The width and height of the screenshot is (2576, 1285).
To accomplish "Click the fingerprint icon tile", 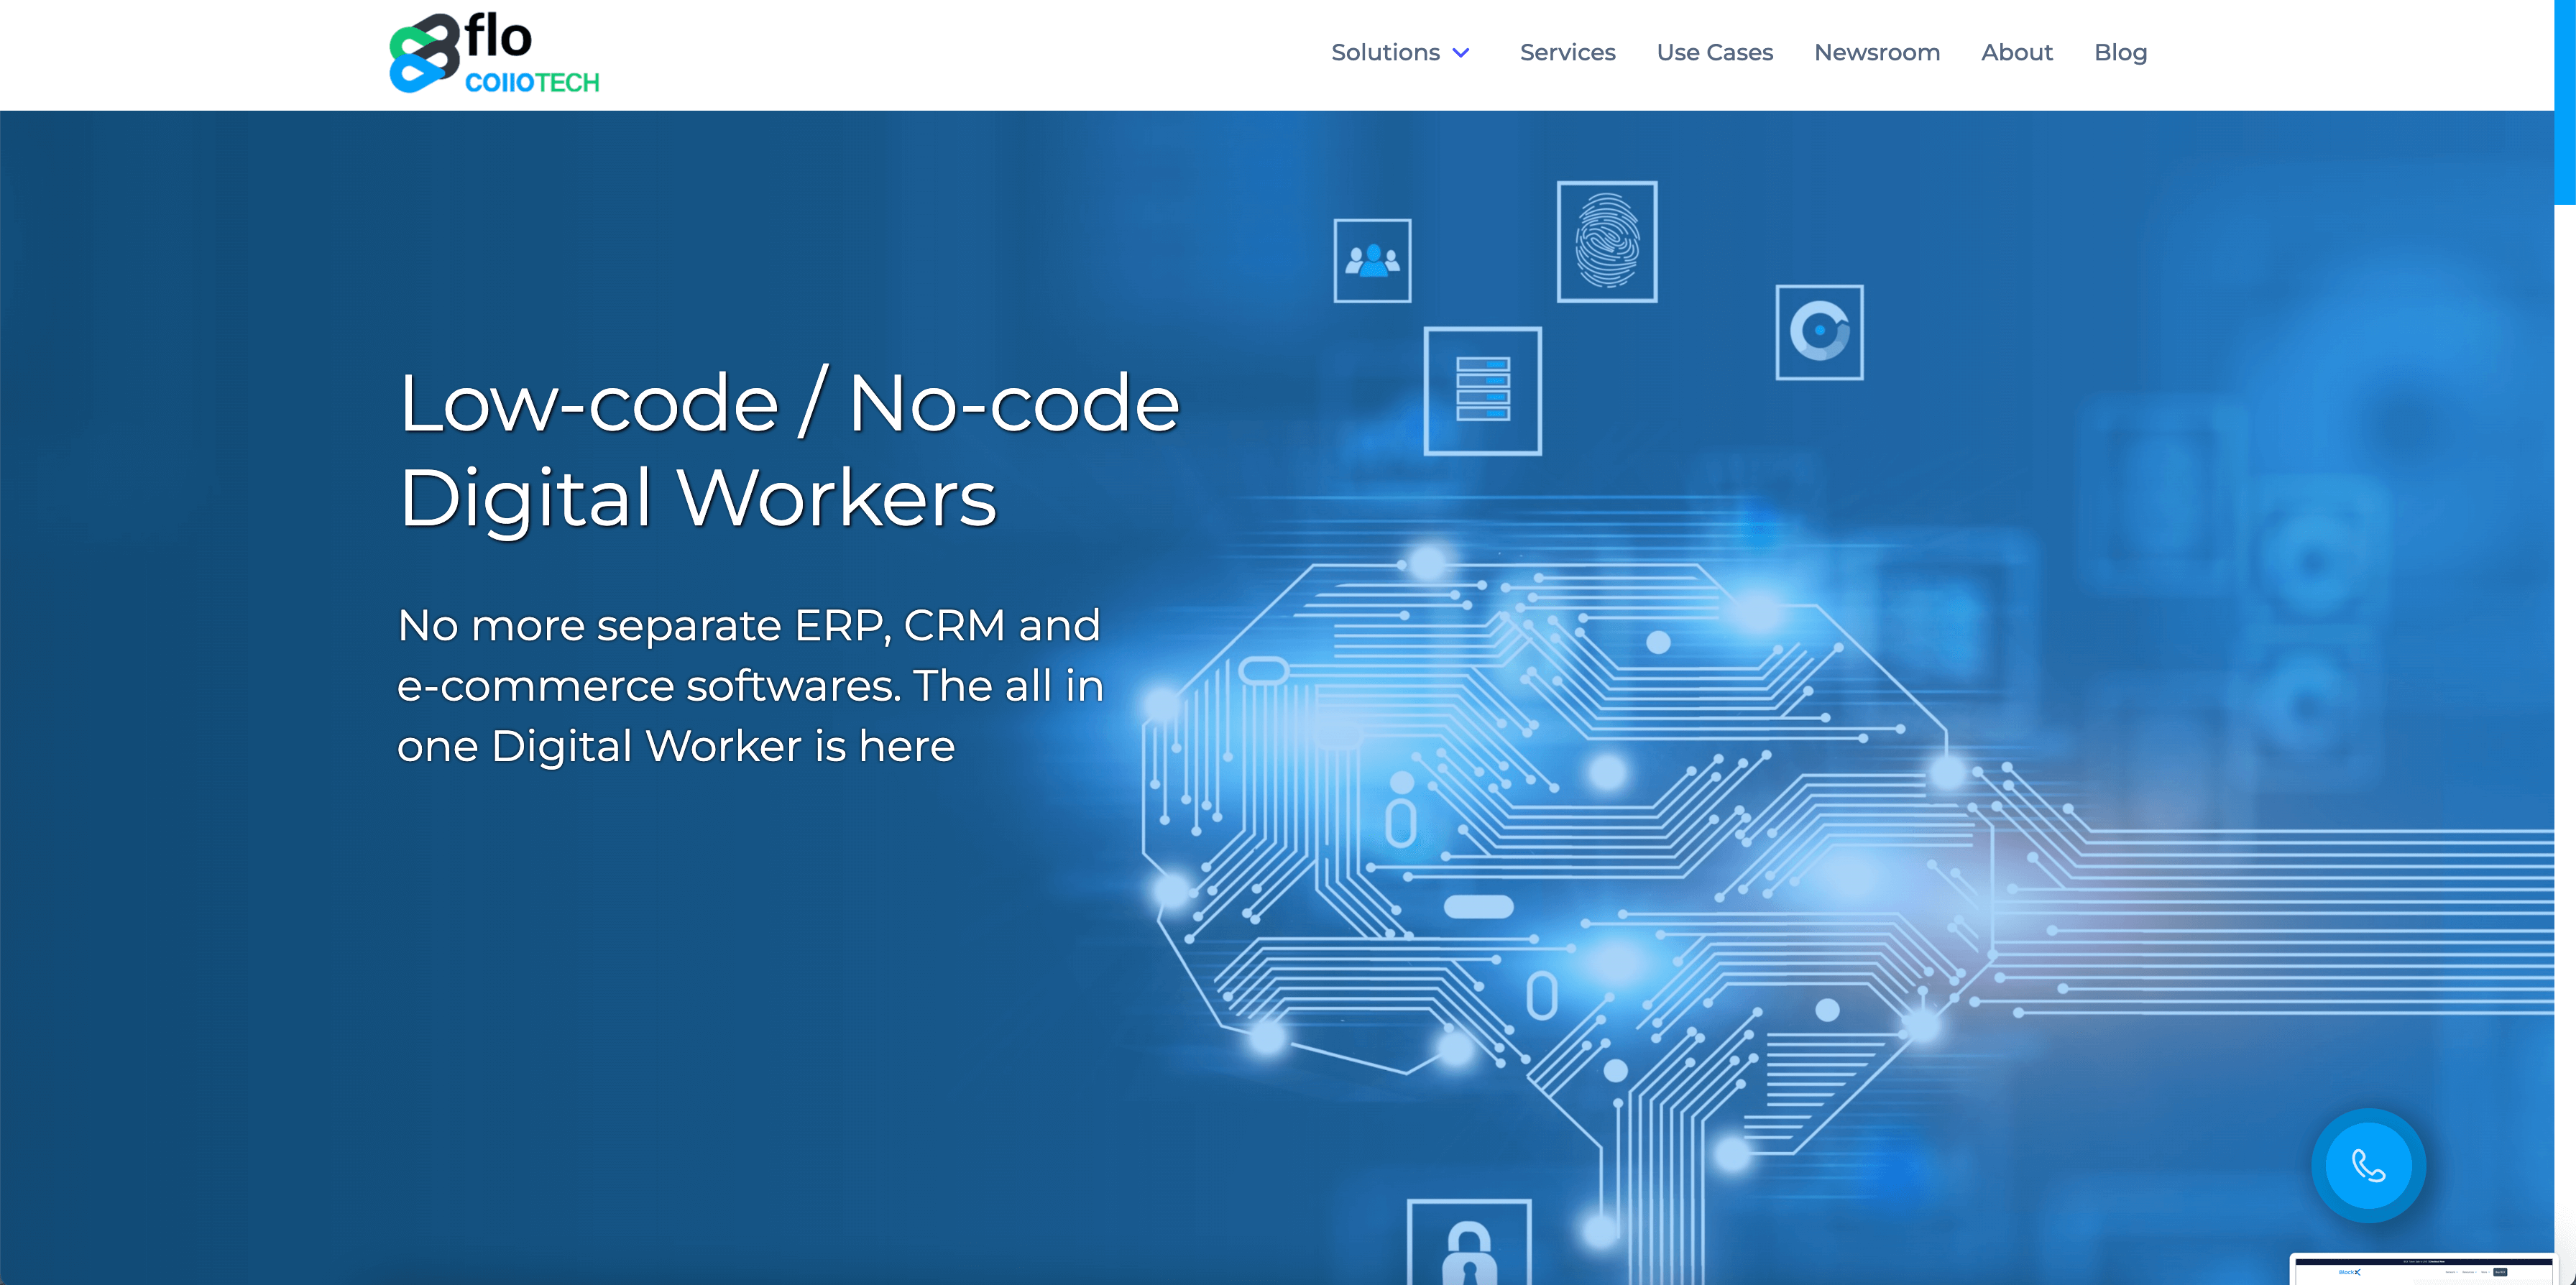I will (x=1607, y=241).
